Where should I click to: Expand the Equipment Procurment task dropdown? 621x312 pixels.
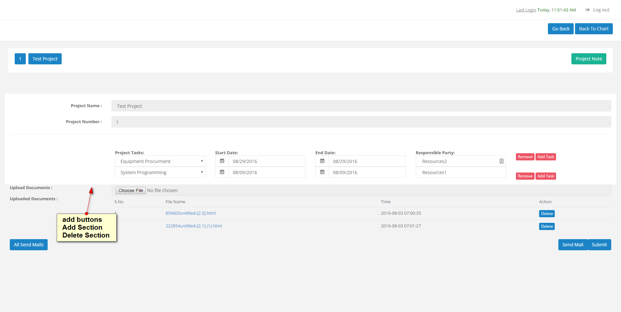(160, 161)
